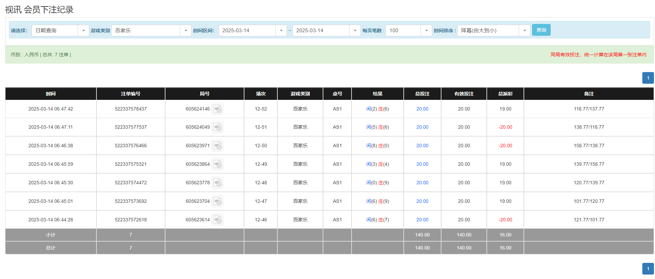
Task: Open the 降幂(由大到小) sort order dropdown
Action: (524, 31)
